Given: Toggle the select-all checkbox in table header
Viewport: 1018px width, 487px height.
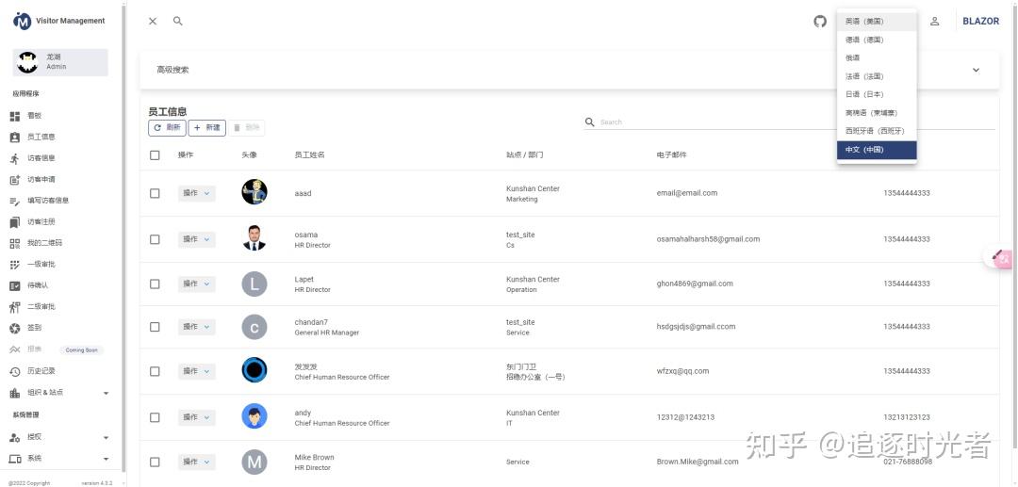Looking at the screenshot, I should point(155,155).
